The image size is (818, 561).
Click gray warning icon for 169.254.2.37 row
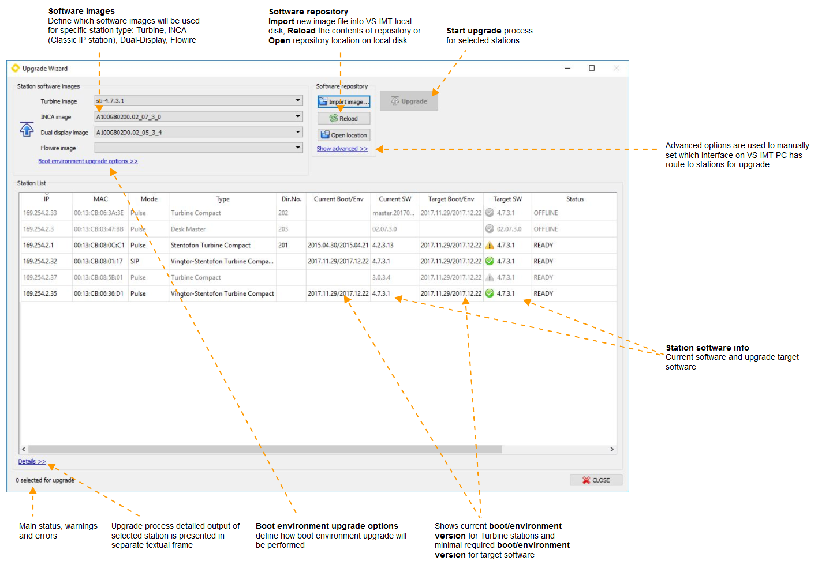[490, 277]
